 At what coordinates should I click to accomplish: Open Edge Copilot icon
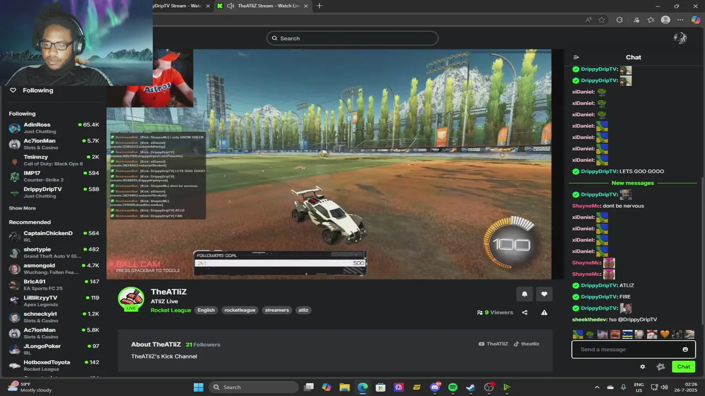[695, 20]
